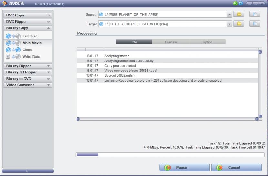Switch to the Info tab

[134, 42]
